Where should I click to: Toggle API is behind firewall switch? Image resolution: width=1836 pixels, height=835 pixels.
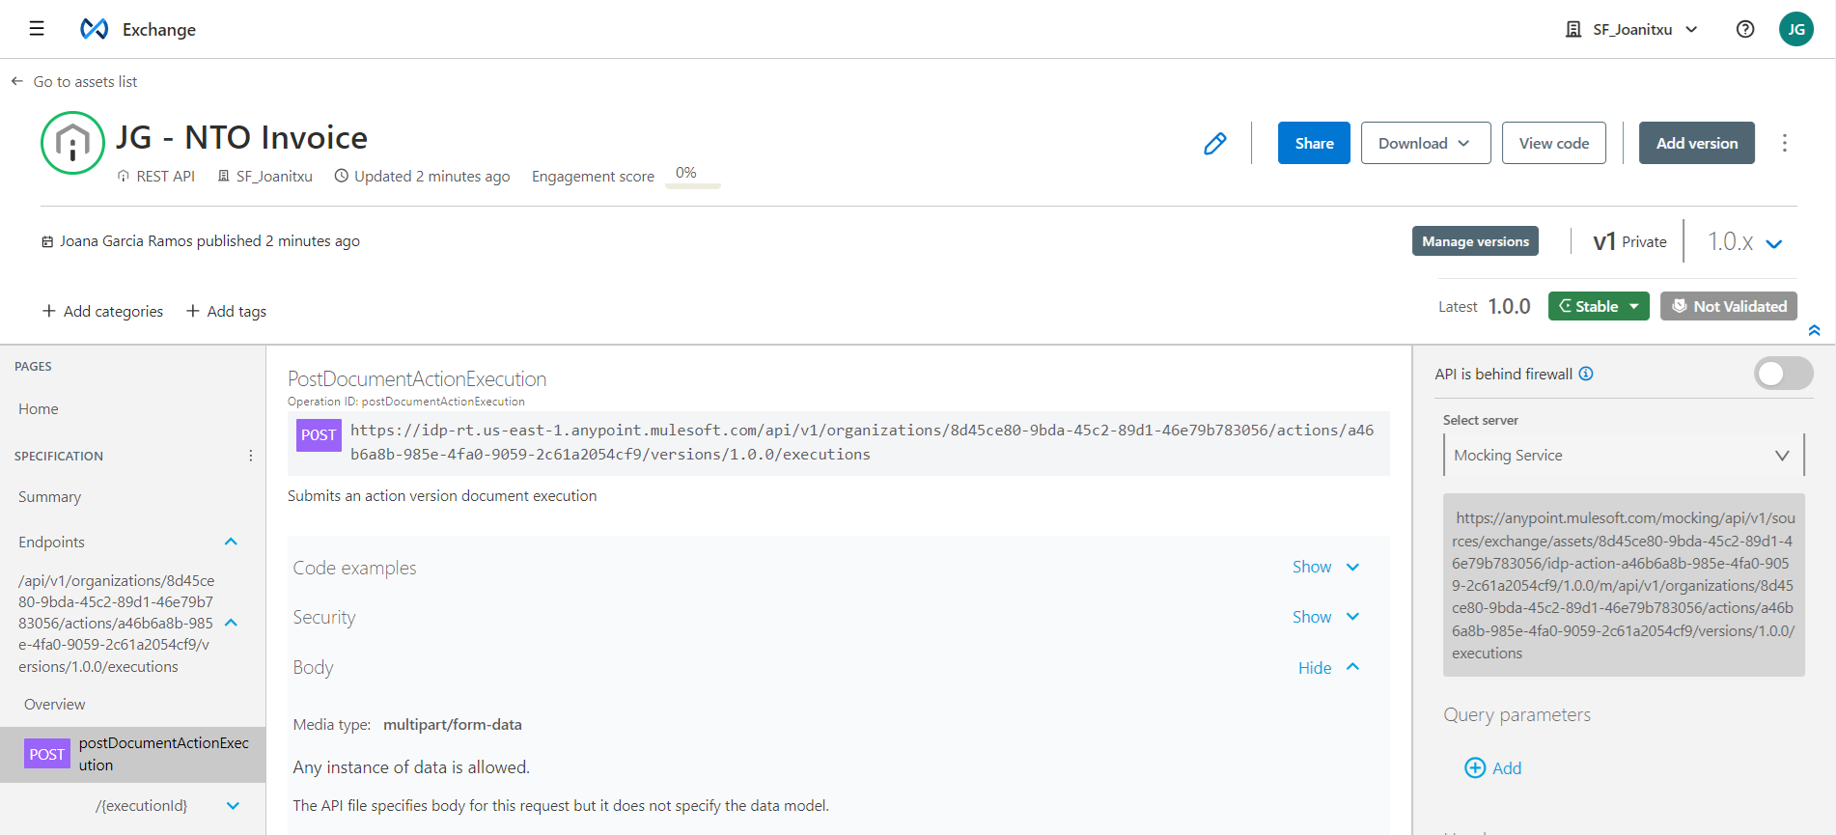[x=1783, y=374]
